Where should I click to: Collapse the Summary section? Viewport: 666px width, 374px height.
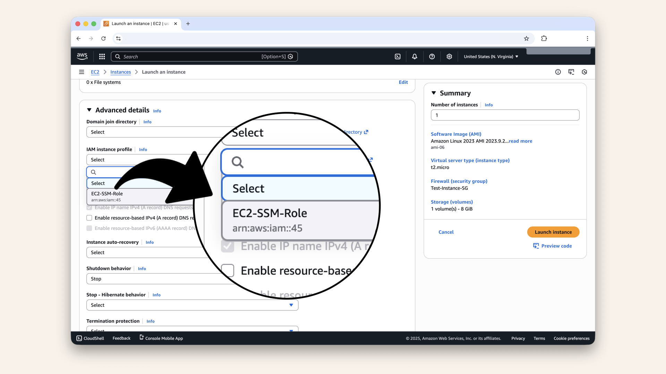click(434, 93)
